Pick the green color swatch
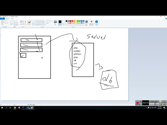Image resolution: width=167 pixels, height=125 pixels. coord(78,21)
